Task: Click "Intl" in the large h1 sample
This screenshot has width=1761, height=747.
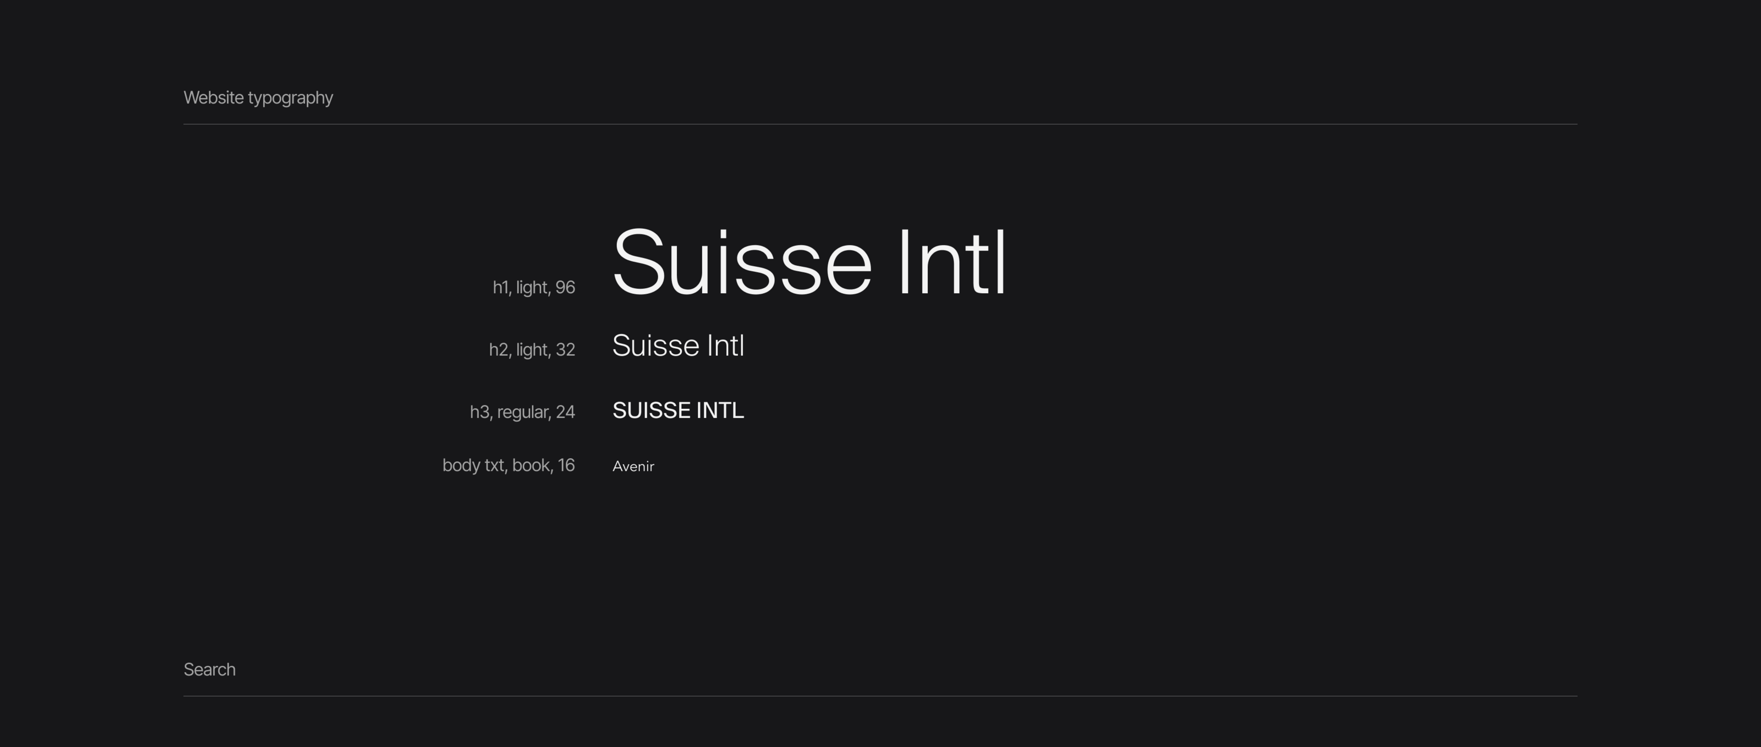Action: [951, 263]
